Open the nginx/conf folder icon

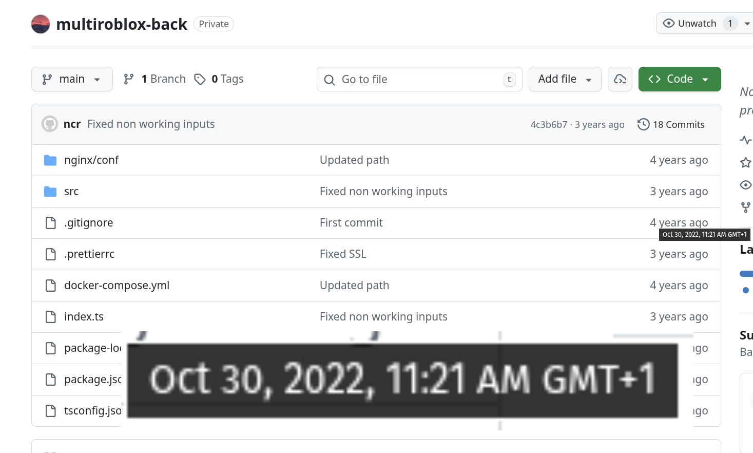coord(50,160)
